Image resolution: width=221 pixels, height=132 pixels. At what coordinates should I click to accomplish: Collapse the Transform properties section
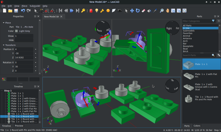pyautogui.click(x=3, y=45)
